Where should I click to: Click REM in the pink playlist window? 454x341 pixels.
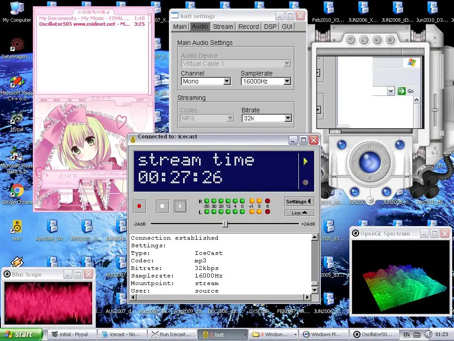click(x=56, y=100)
